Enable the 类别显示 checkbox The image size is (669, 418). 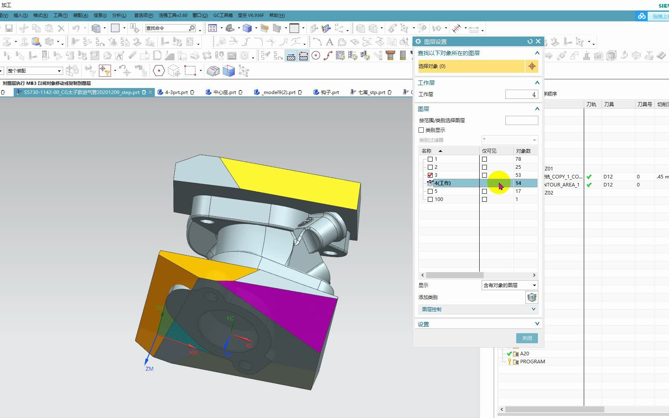[x=421, y=130]
